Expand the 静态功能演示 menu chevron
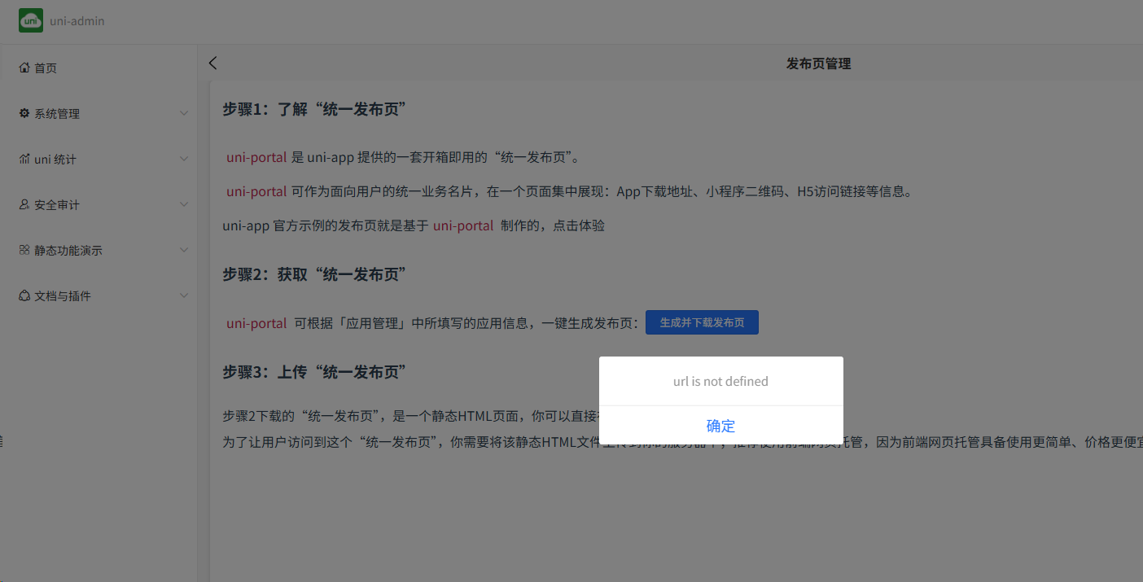1143x582 pixels. 184,250
